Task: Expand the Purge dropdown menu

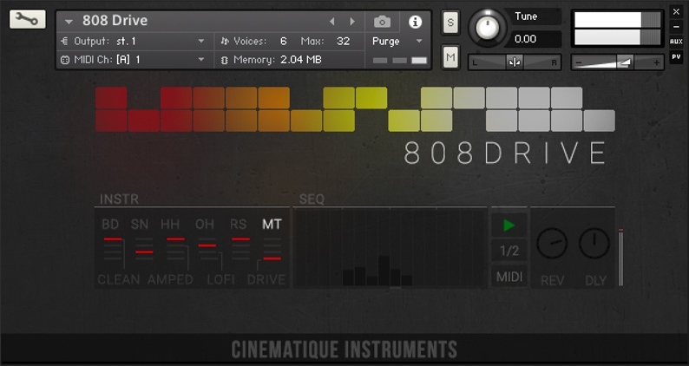Action: 397,41
